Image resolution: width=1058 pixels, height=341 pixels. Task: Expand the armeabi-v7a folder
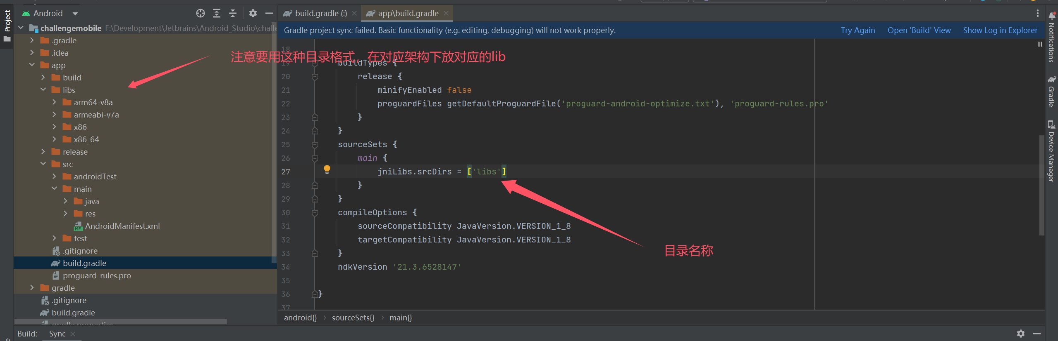click(x=54, y=115)
